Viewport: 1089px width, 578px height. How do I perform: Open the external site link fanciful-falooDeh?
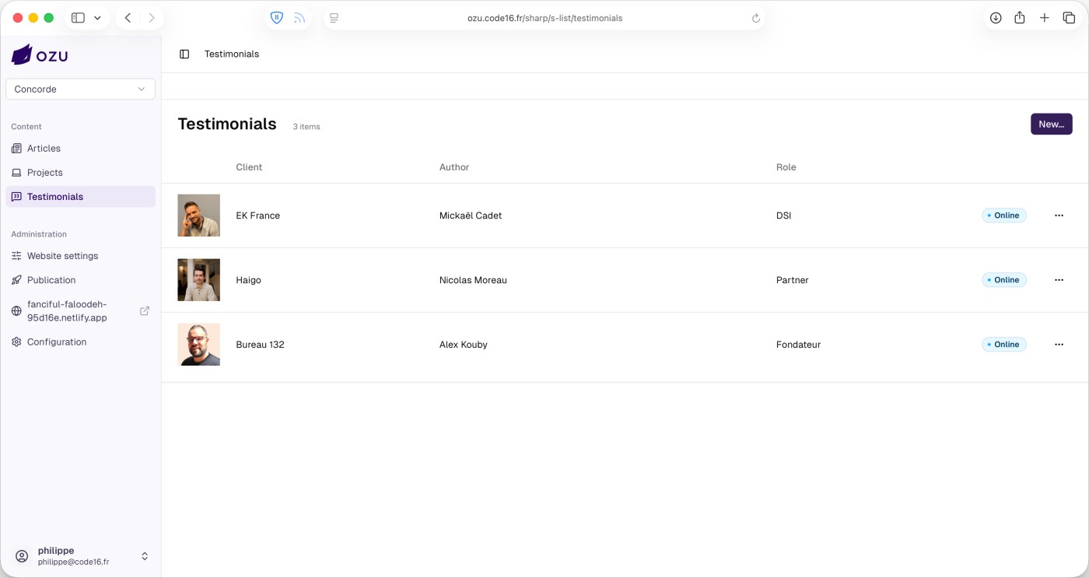145,310
